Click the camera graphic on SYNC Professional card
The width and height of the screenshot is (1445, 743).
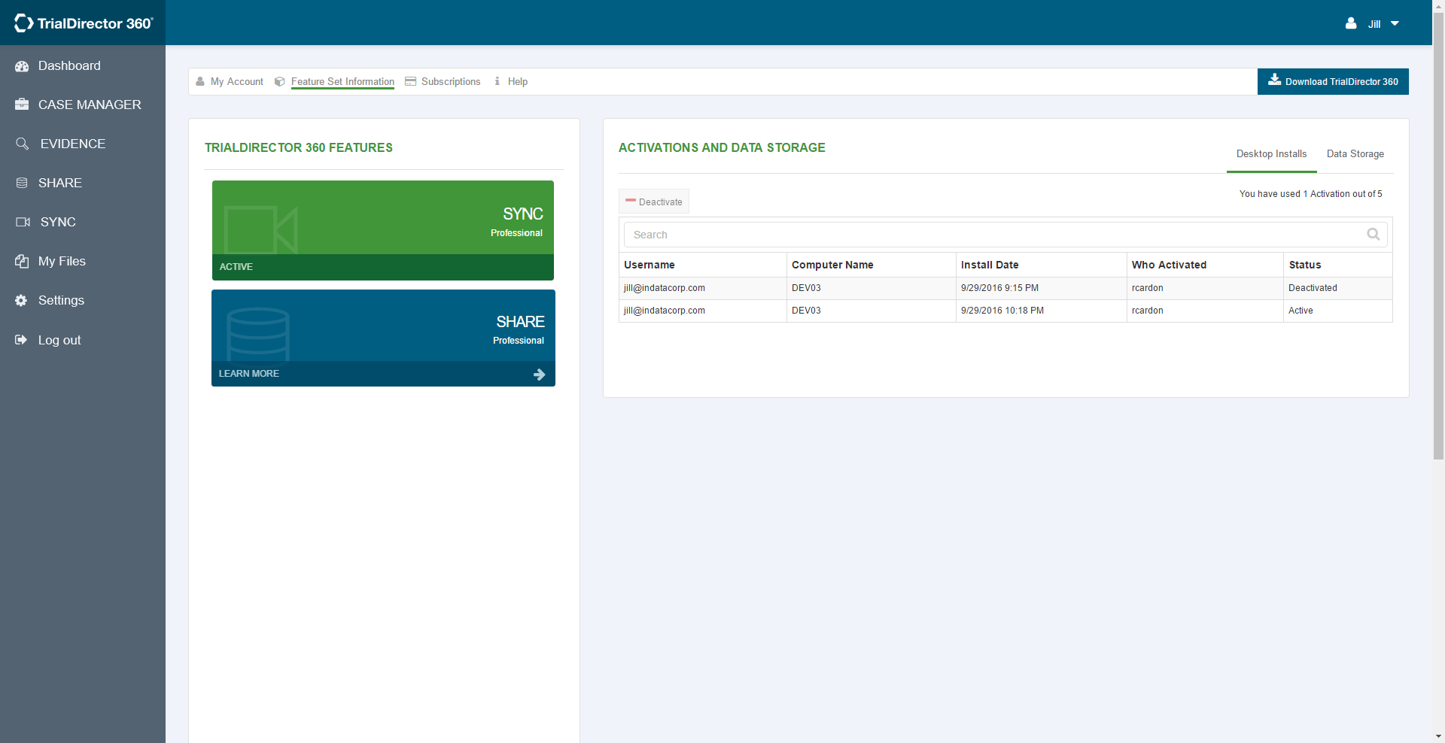point(261,229)
